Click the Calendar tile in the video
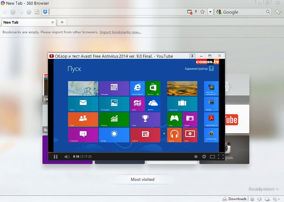Screen dimensions: 284x202 pos(114,88)
